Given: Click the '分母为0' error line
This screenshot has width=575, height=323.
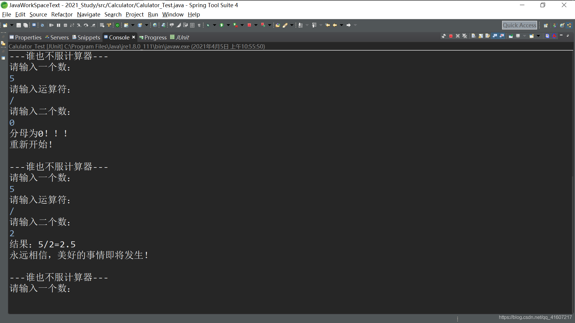Looking at the screenshot, I should tap(39, 133).
